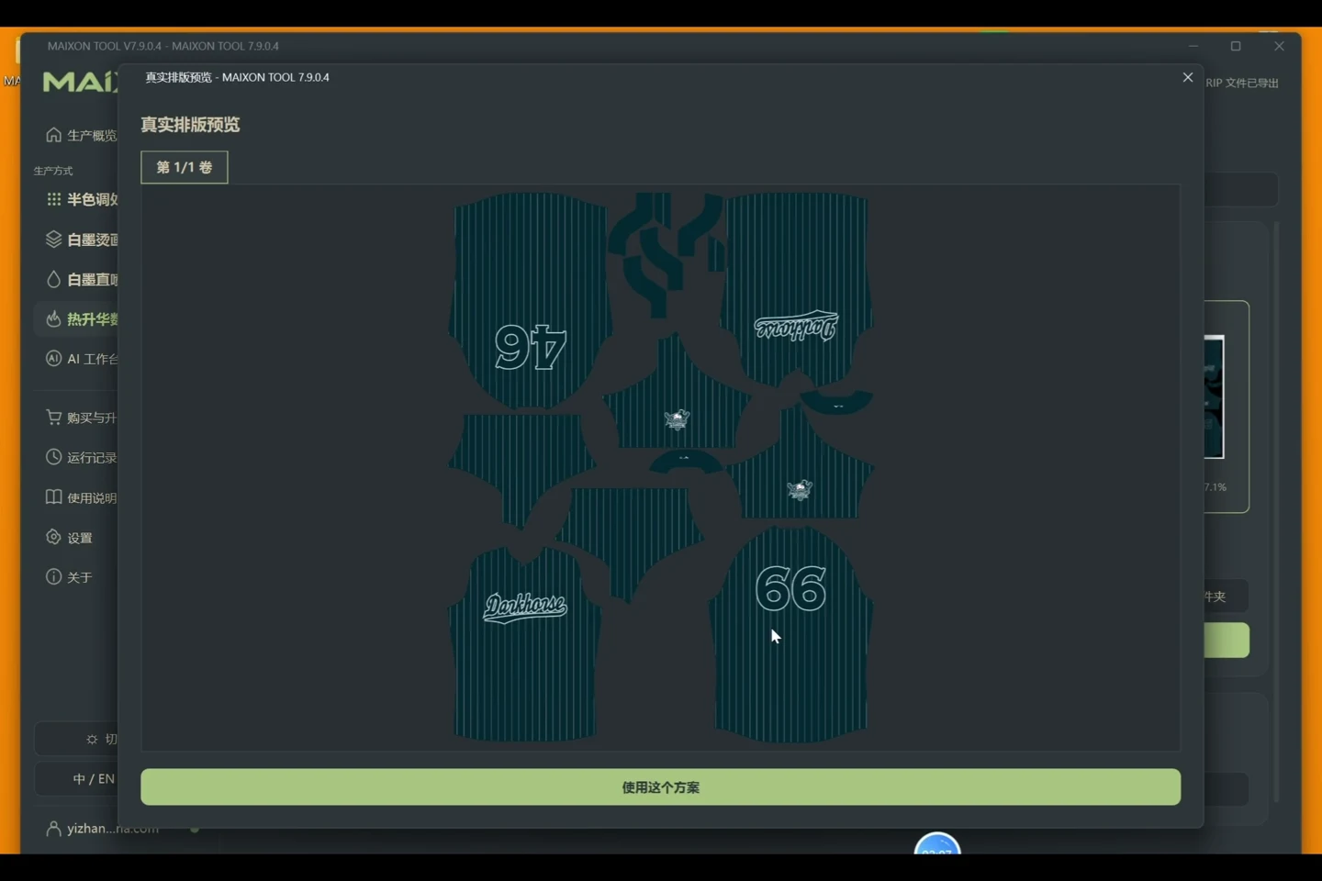Choose the 白墨直喷 droplet icon
This screenshot has width=1322, height=881.
pyautogui.click(x=53, y=279)
